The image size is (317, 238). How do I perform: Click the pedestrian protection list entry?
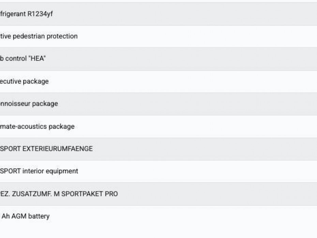coord(158,36)
